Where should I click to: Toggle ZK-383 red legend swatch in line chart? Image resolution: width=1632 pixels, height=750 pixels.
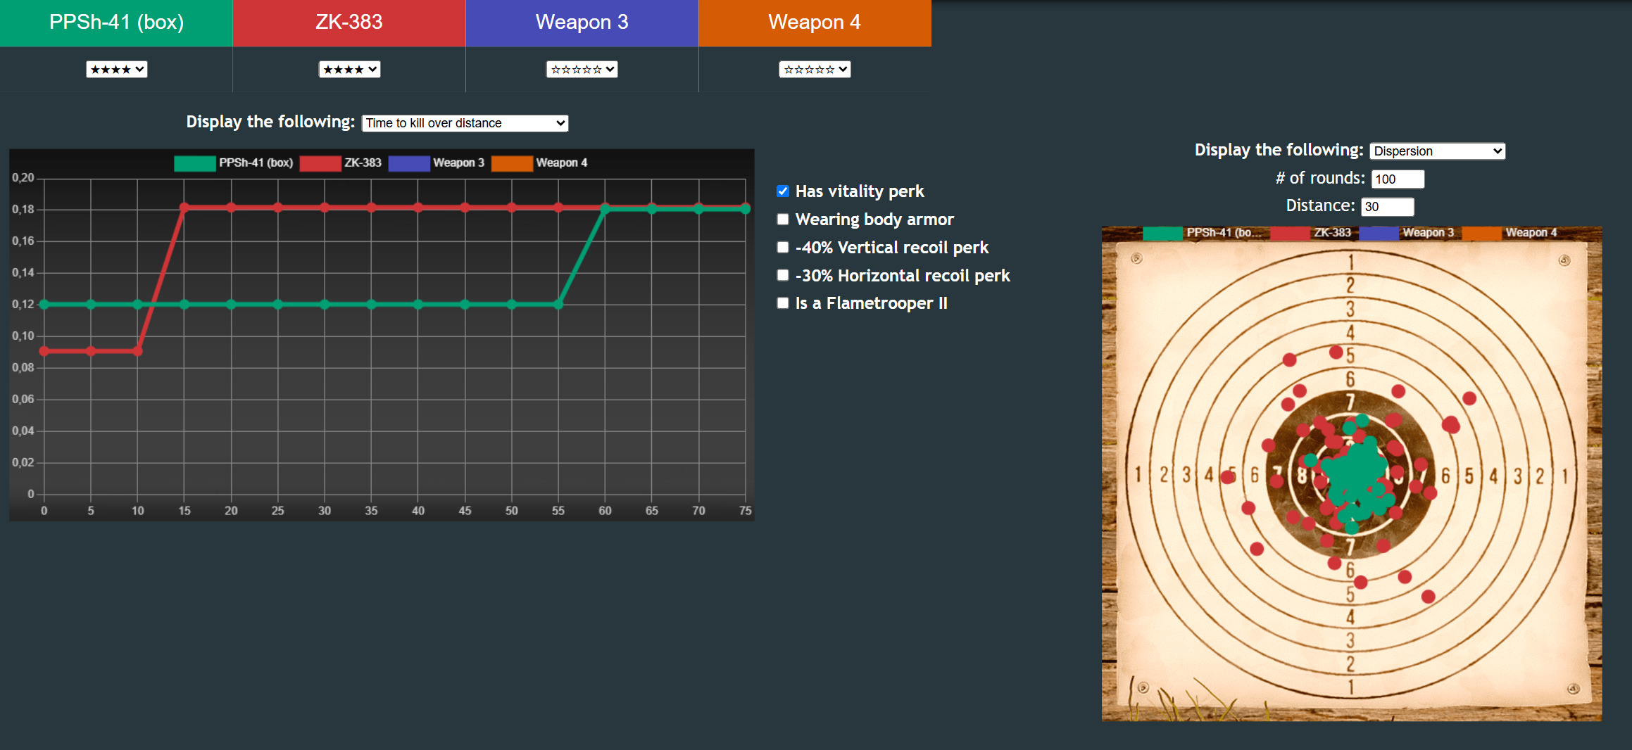click(x=320, y=163)
